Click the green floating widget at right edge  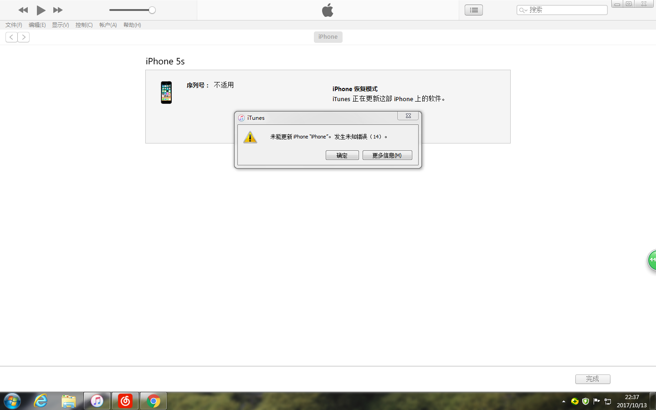point(652,260)
